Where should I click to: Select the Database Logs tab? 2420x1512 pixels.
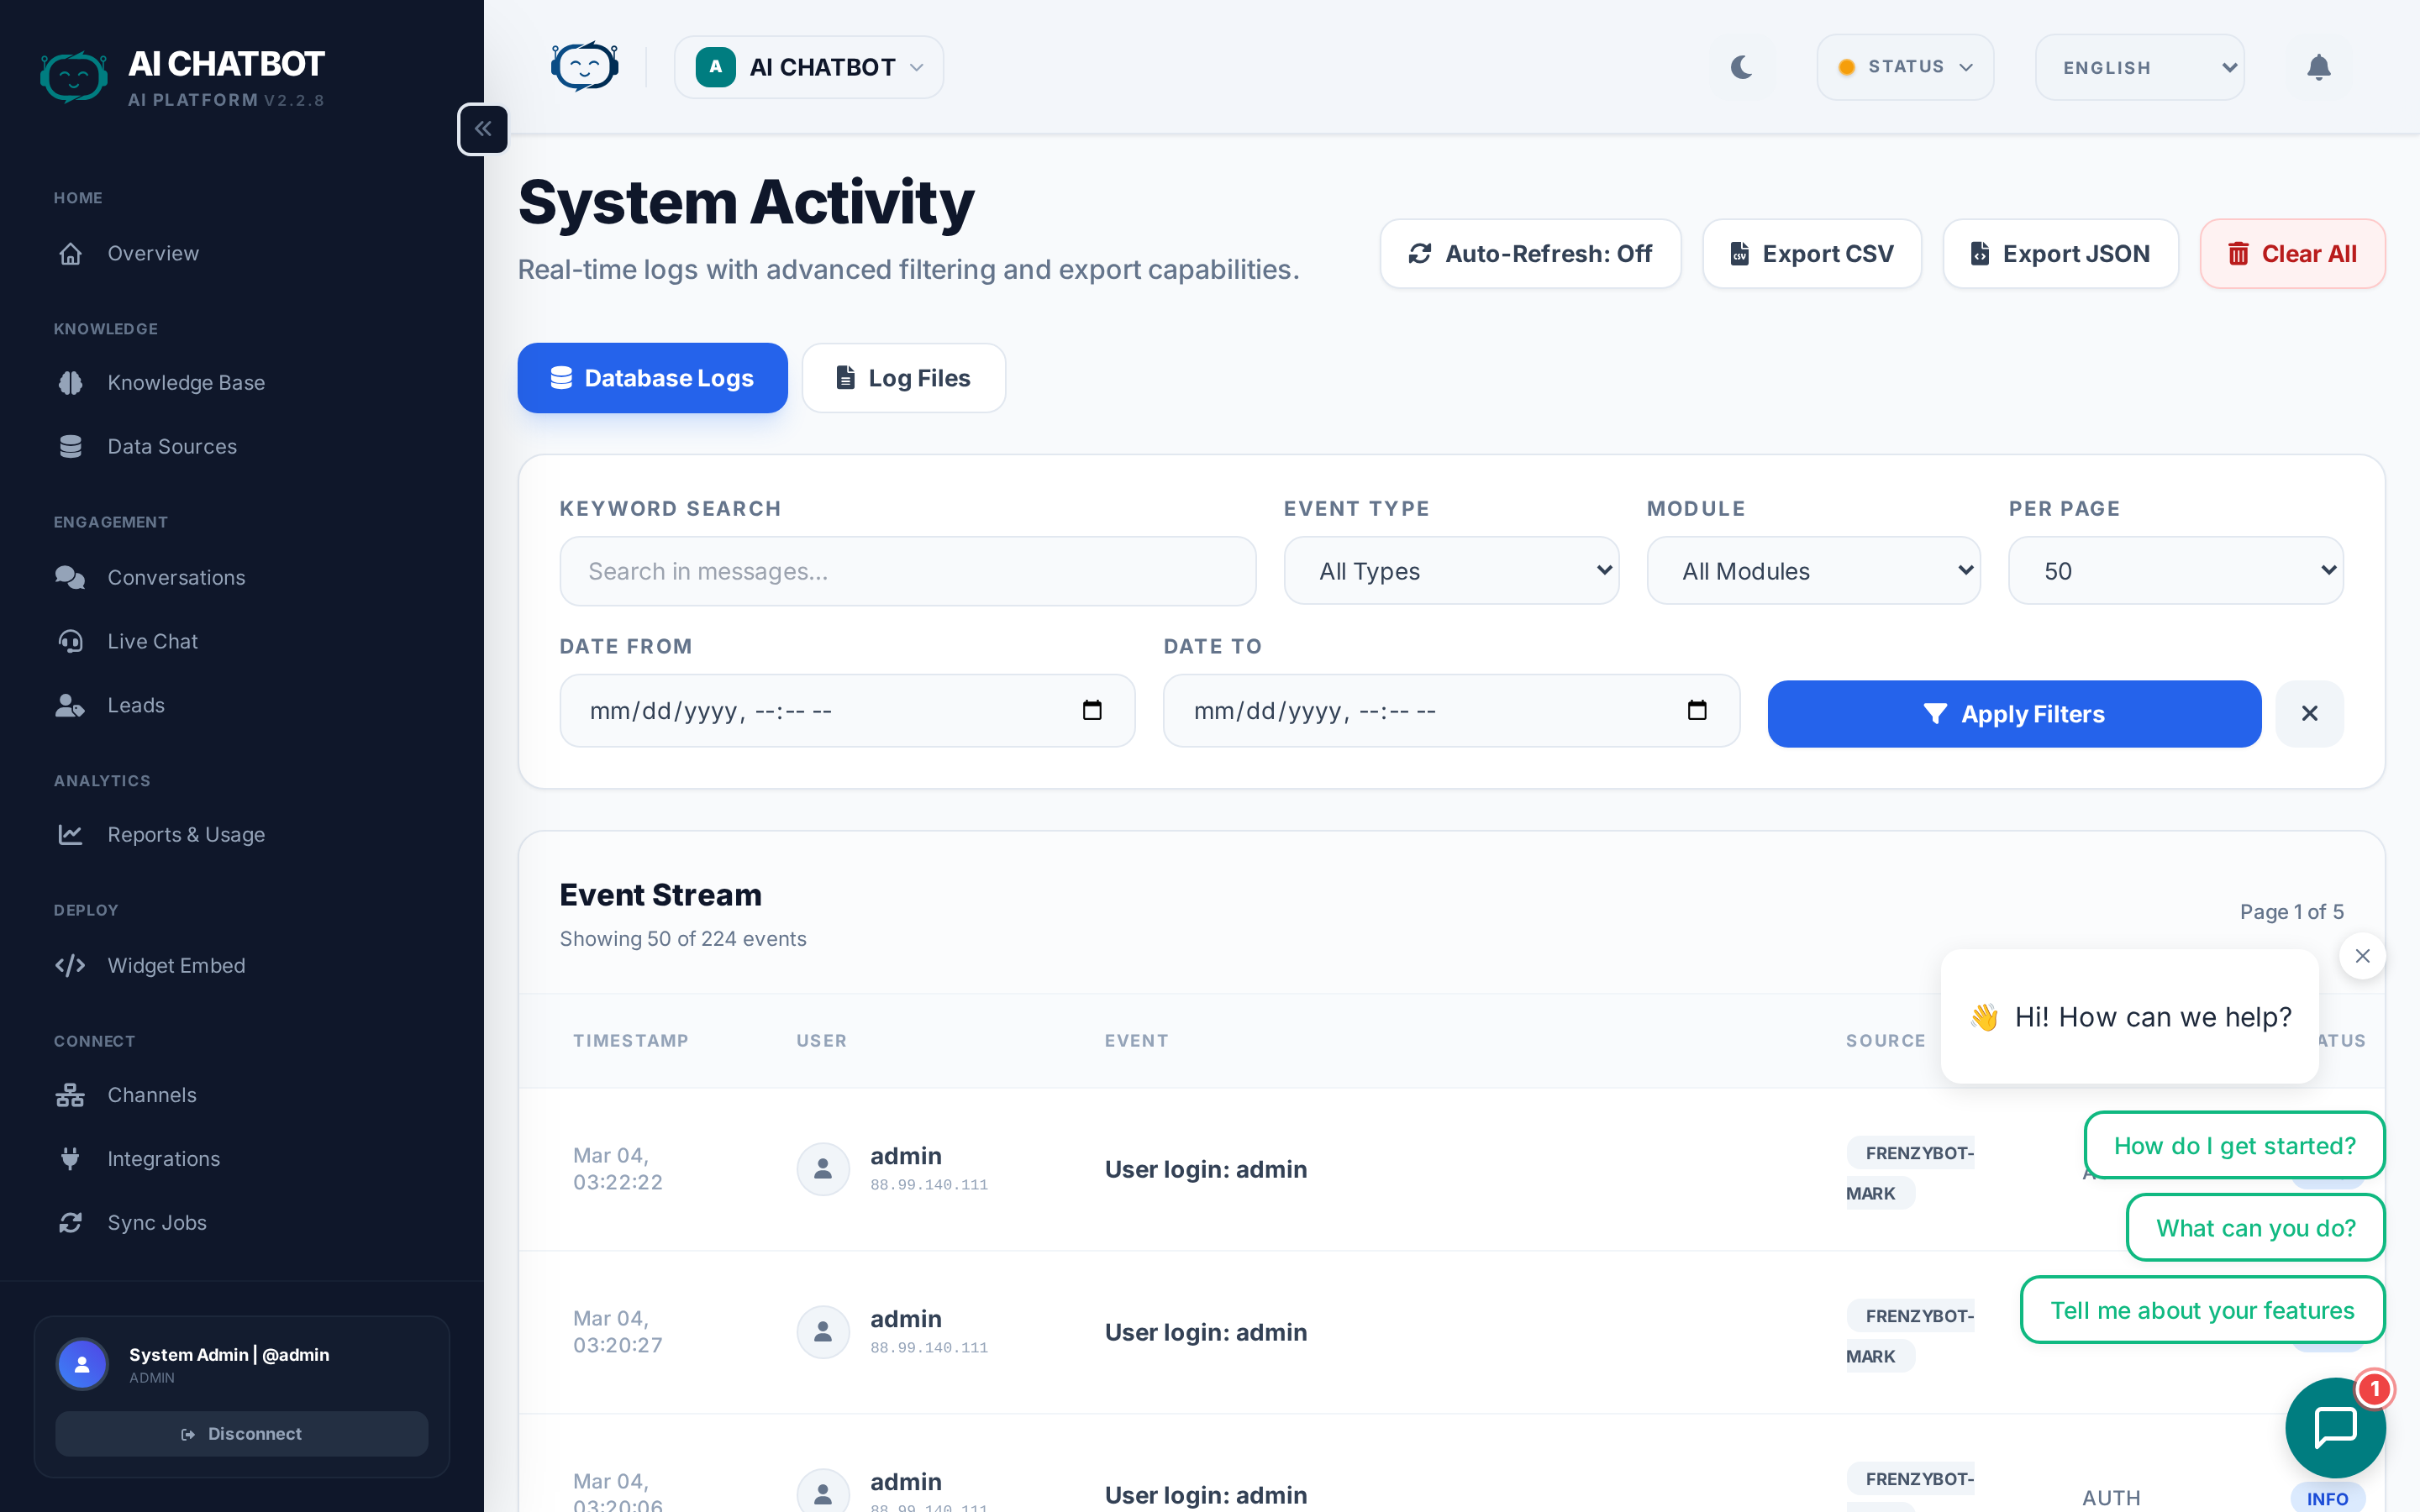click(652, 378)
